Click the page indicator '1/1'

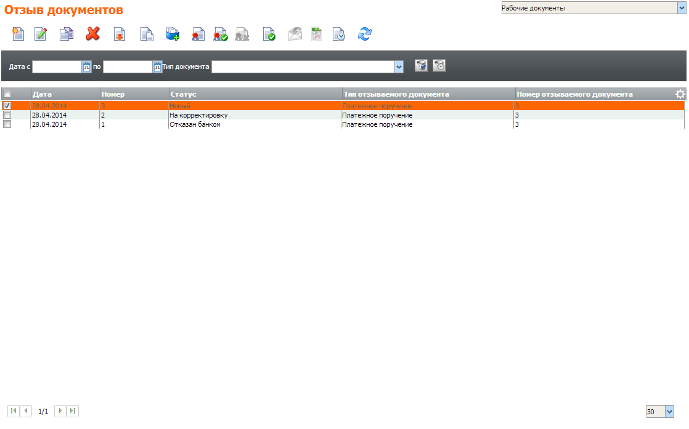click(43, 411)
